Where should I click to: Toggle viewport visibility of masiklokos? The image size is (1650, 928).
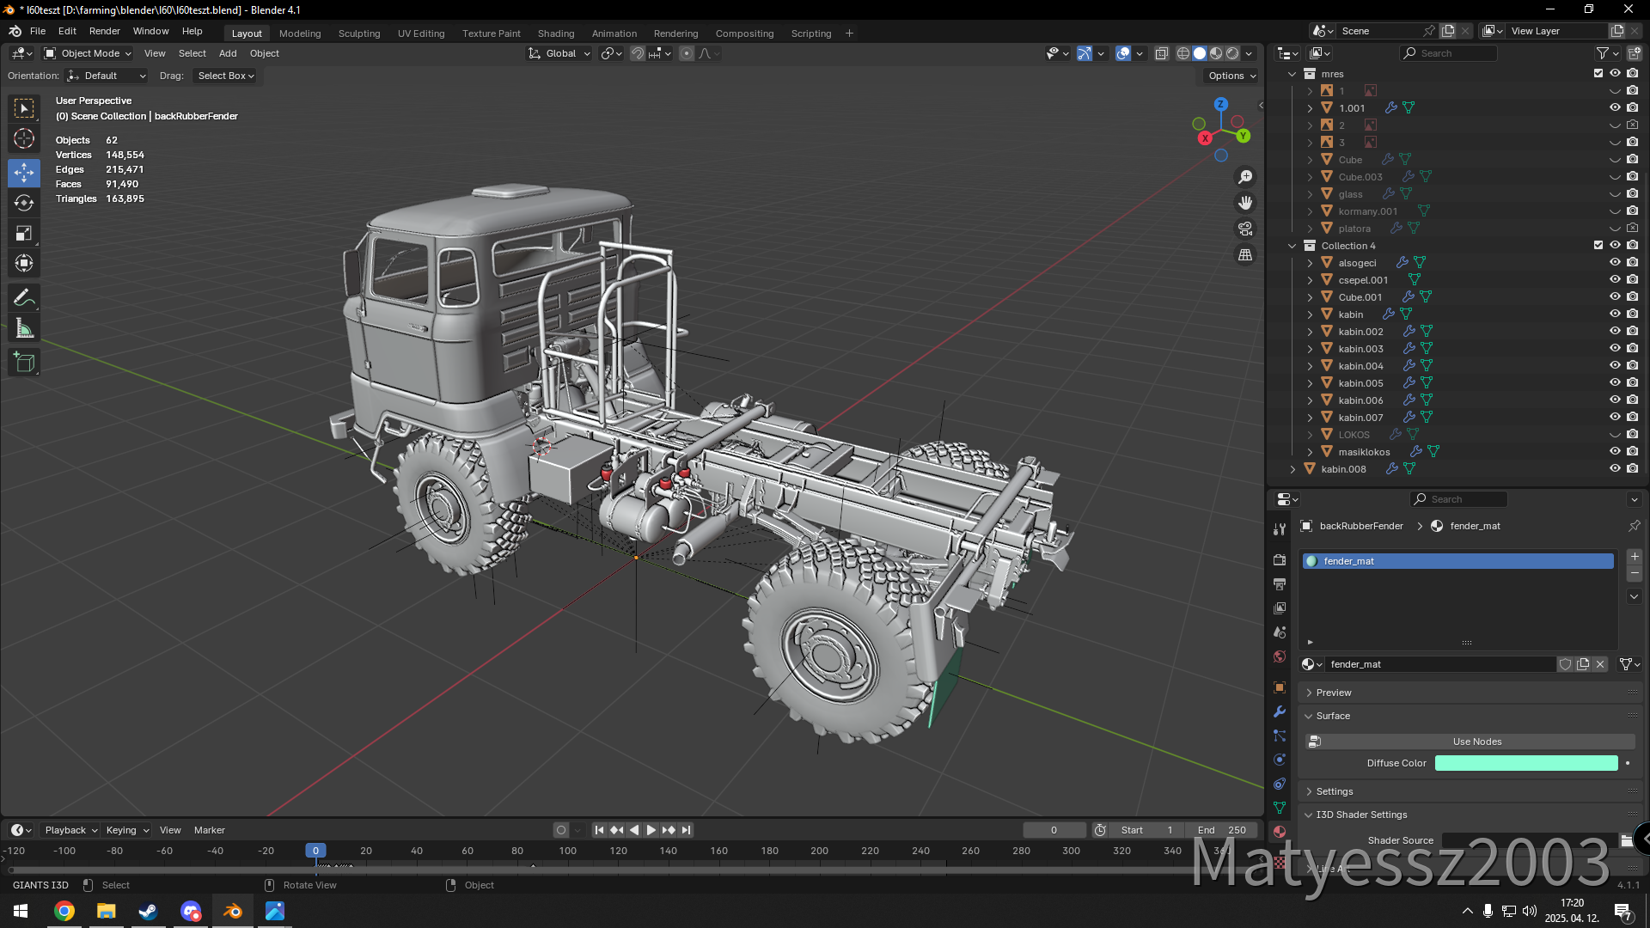click(x=1615, y=452)
